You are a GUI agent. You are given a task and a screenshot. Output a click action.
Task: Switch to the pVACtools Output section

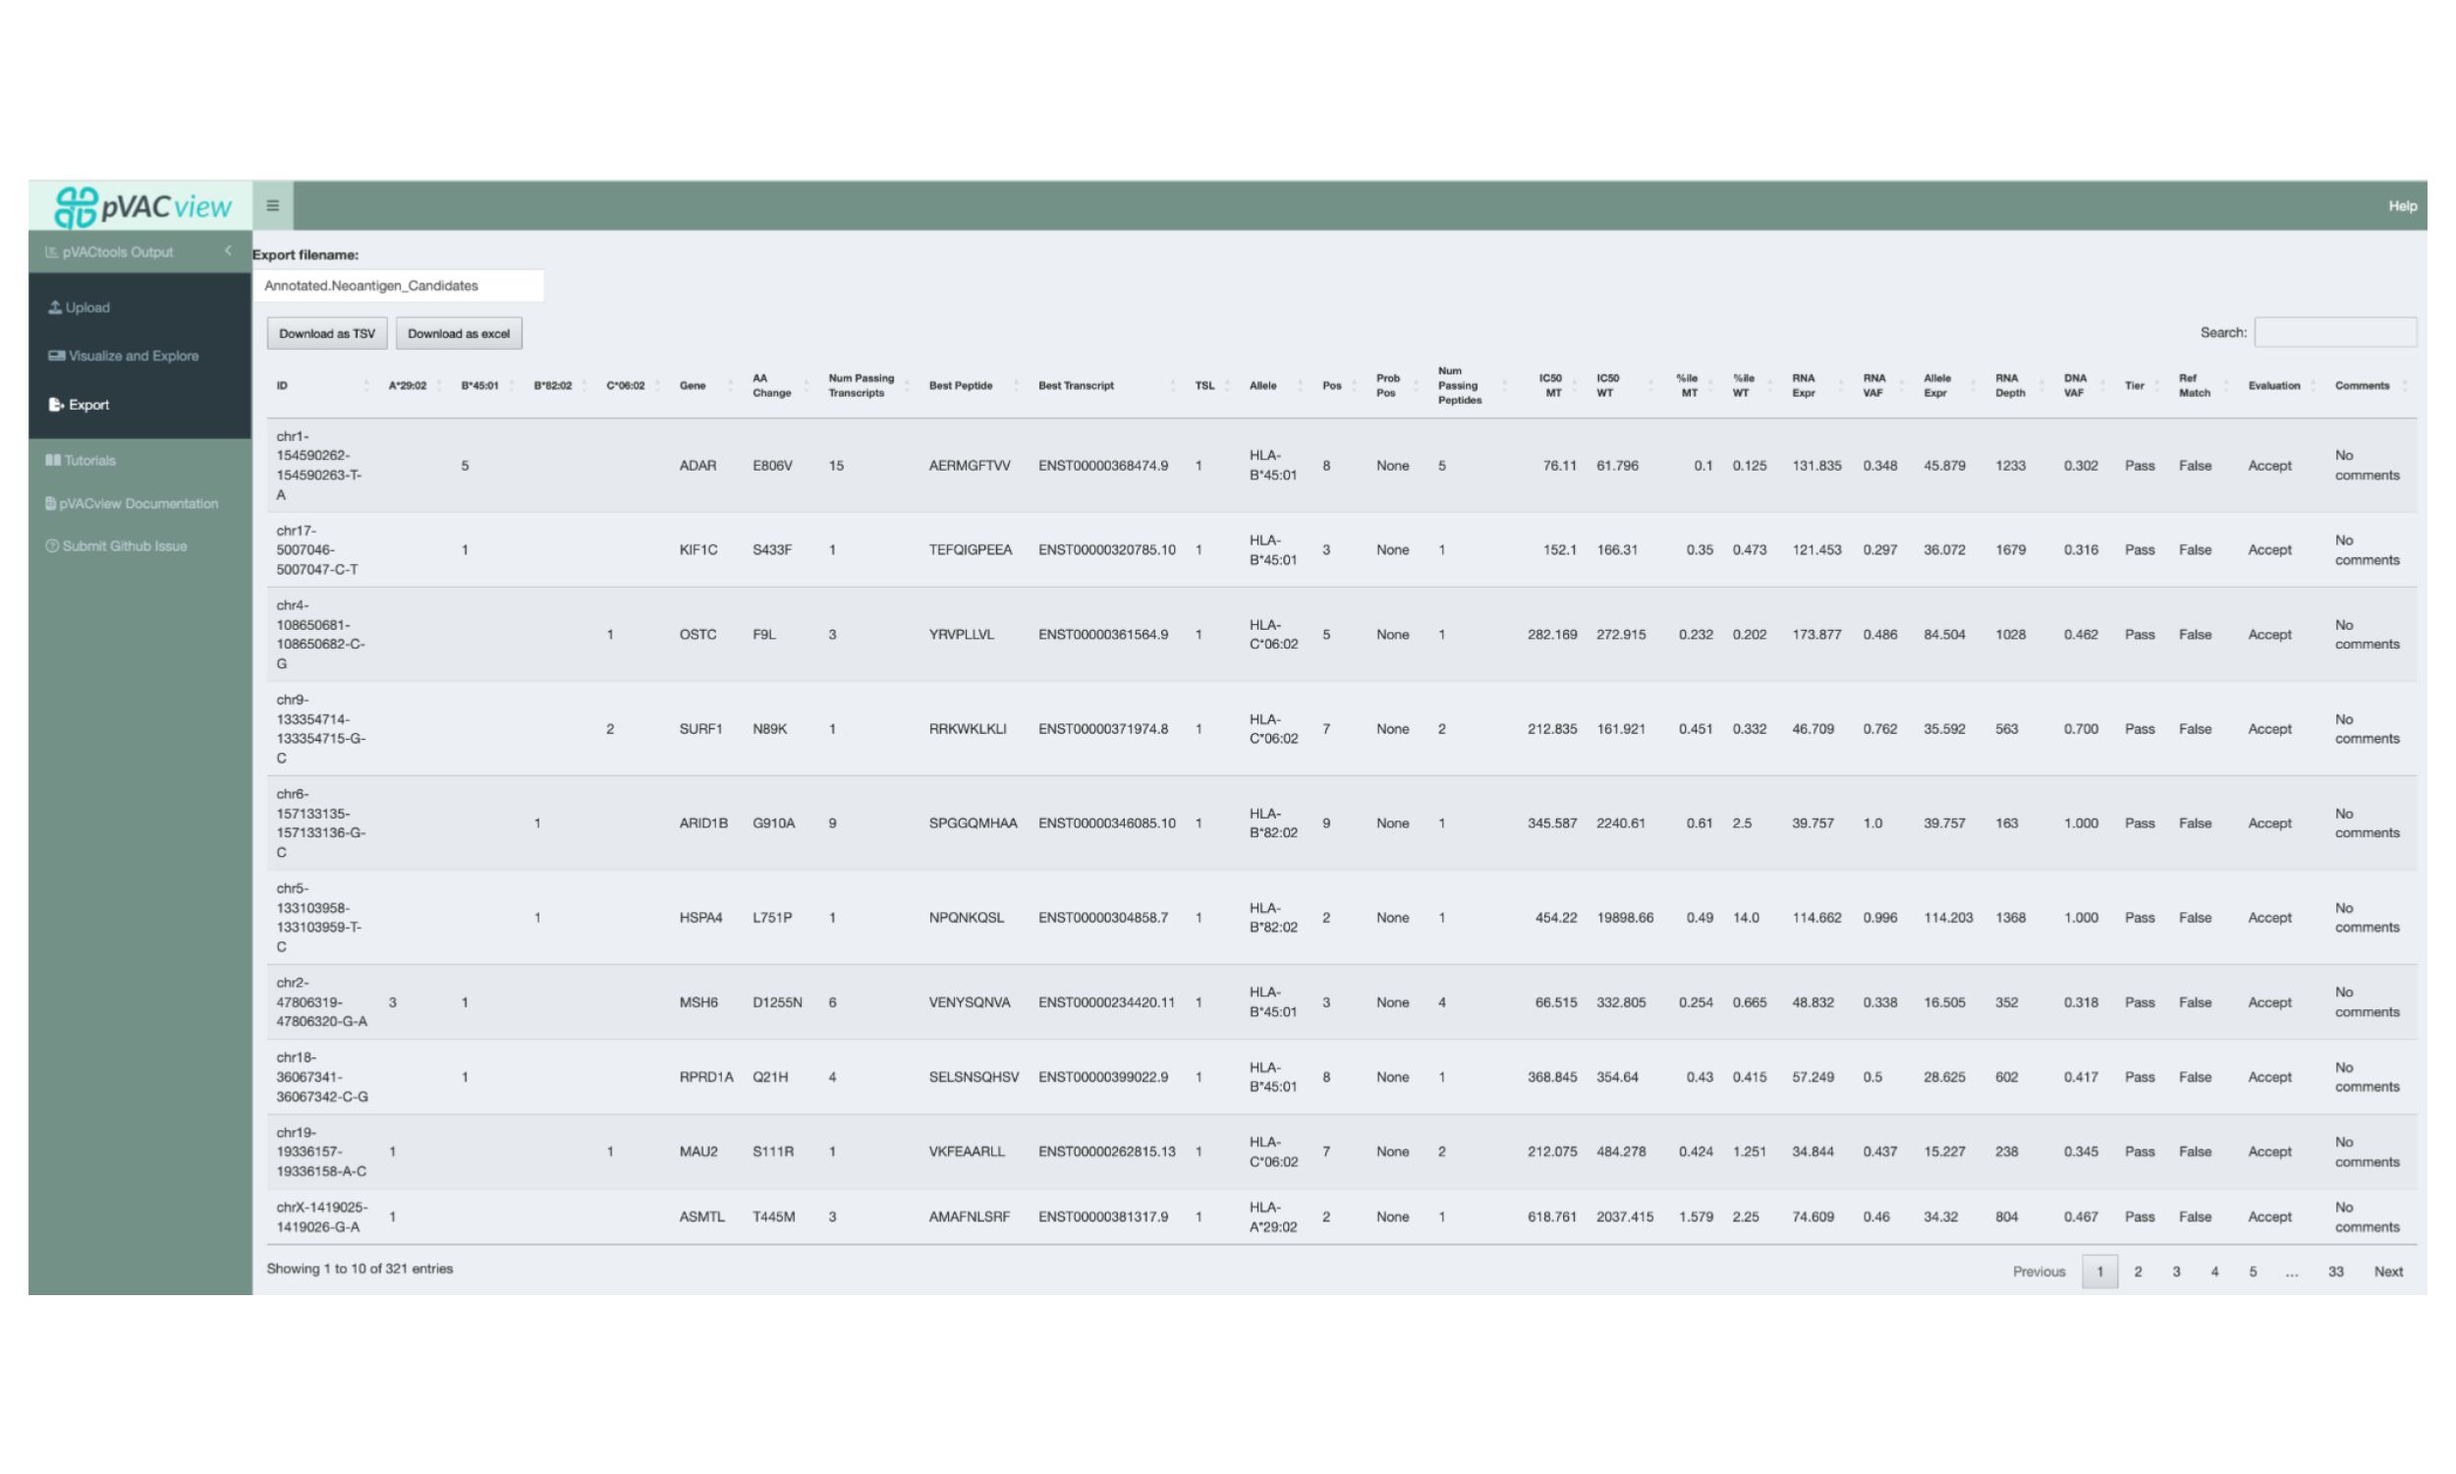[x=119, y=252]
